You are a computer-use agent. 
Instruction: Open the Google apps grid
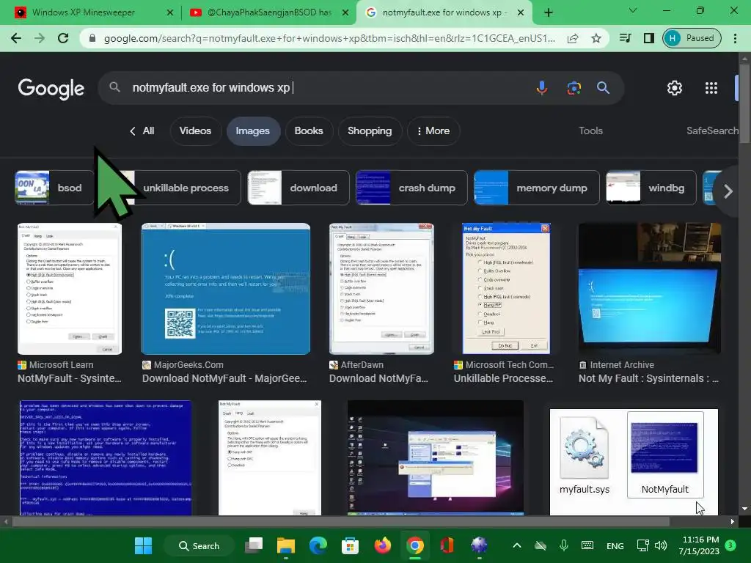point(711,88)
